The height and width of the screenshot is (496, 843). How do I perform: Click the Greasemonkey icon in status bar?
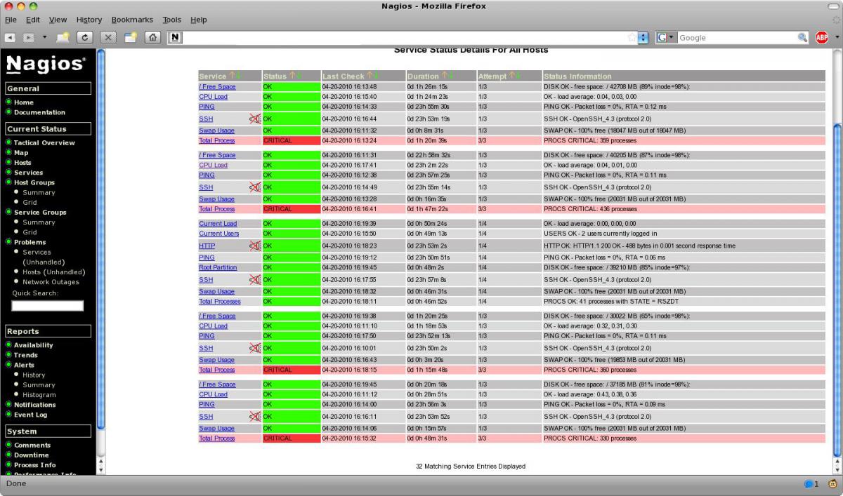coord(832,484)
